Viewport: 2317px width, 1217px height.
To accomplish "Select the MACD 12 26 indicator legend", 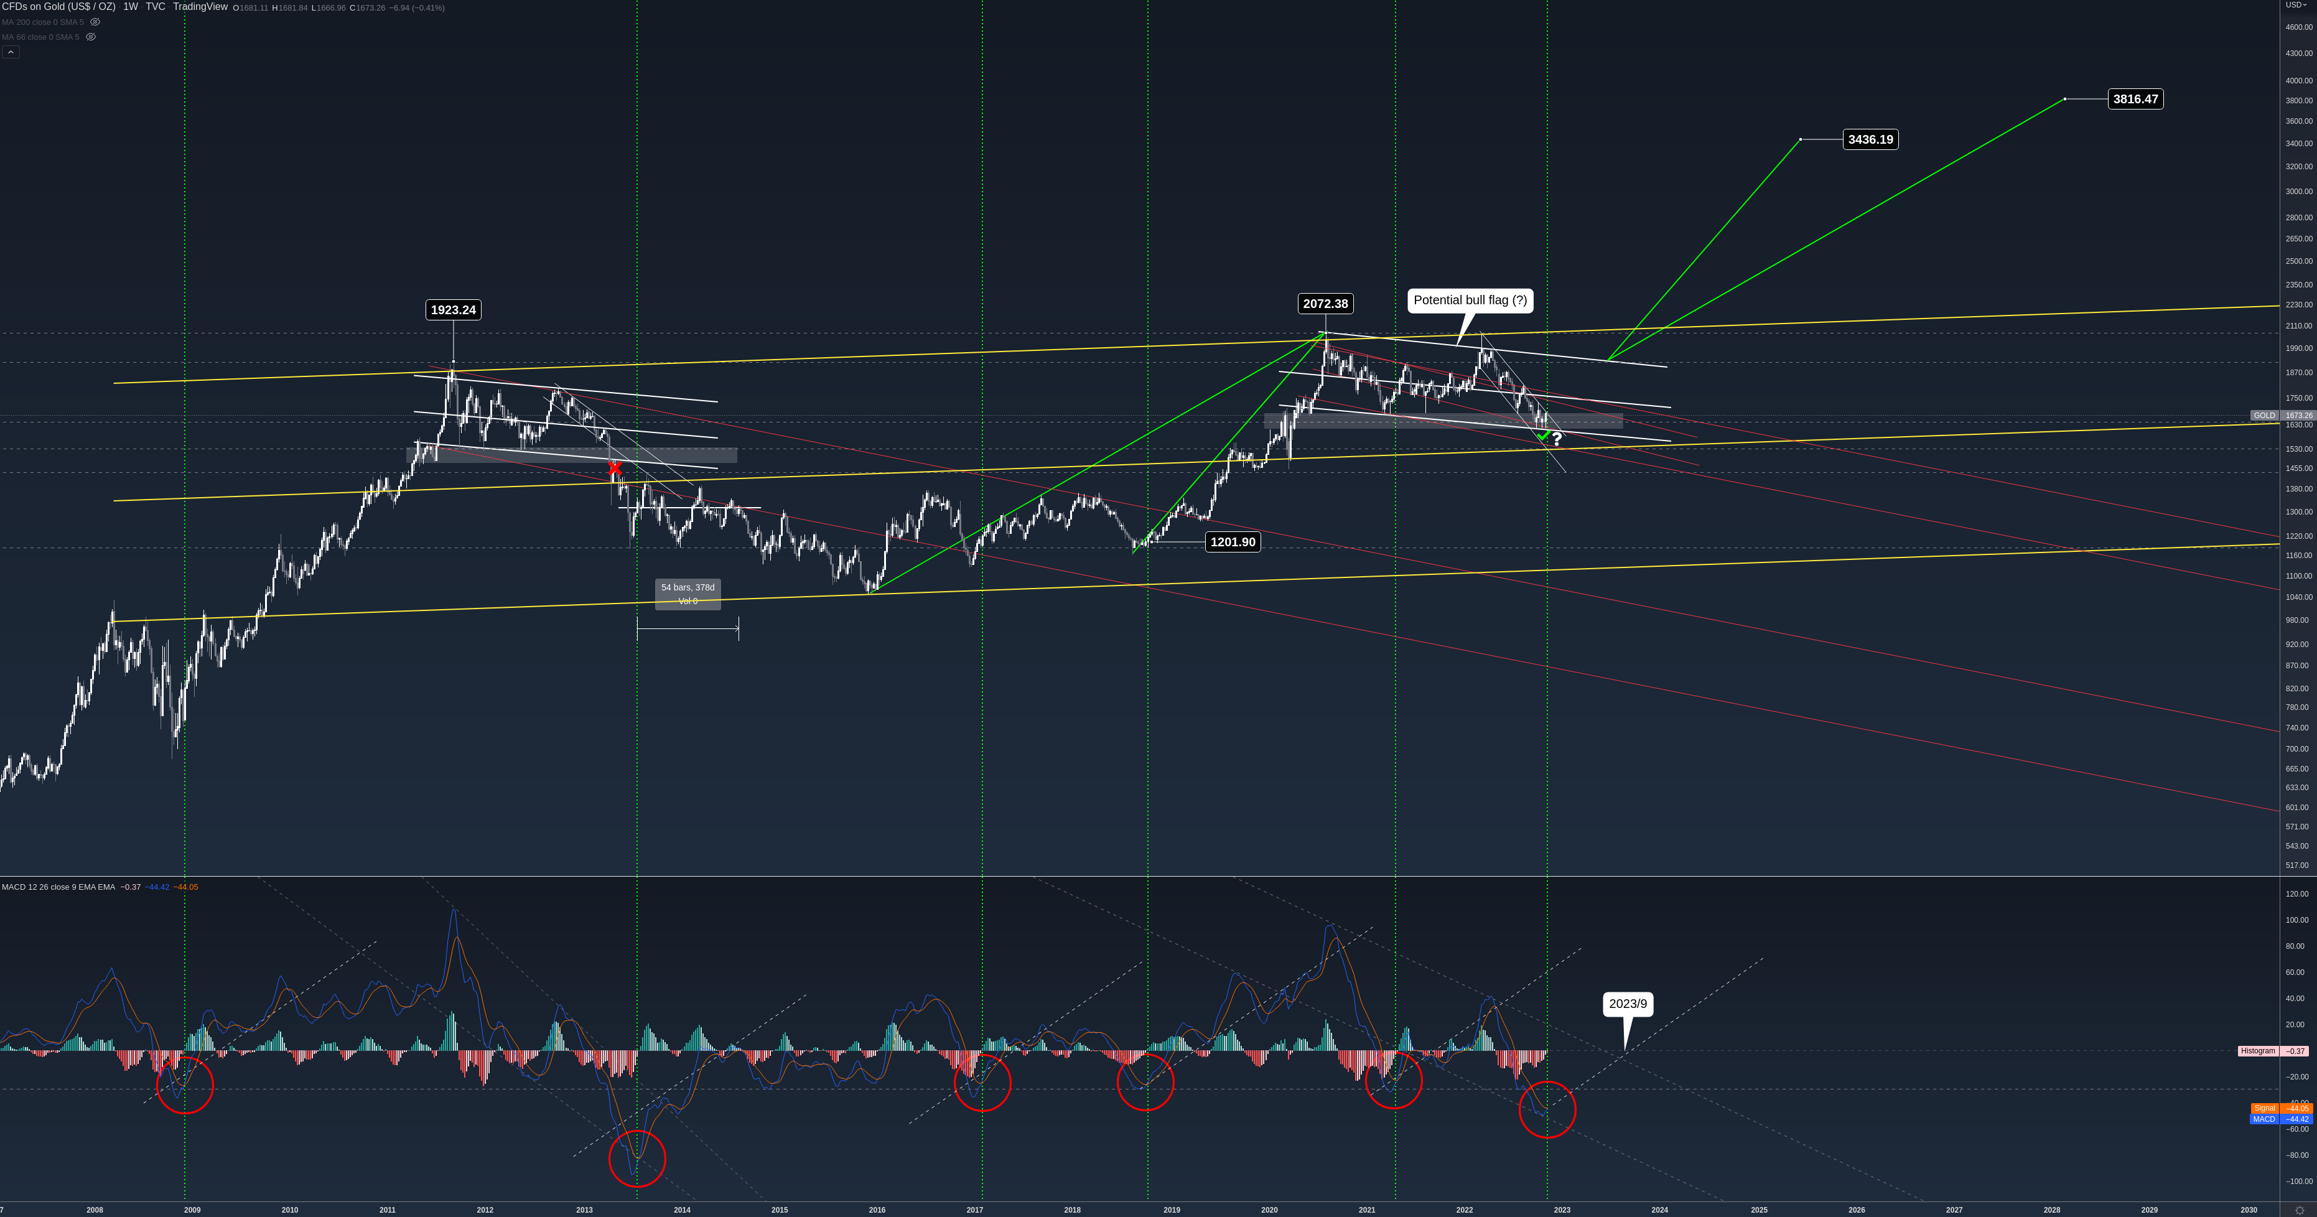I will click(x=58, y=887).
